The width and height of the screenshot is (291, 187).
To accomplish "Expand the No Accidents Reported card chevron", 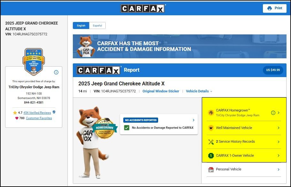I will click(x=193, y=120).
